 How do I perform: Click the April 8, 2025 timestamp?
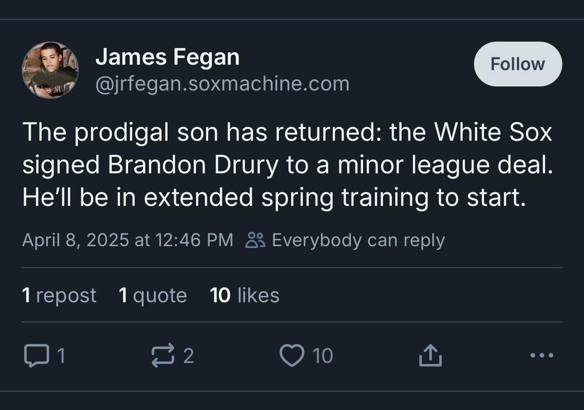click(x=127, y=240)
